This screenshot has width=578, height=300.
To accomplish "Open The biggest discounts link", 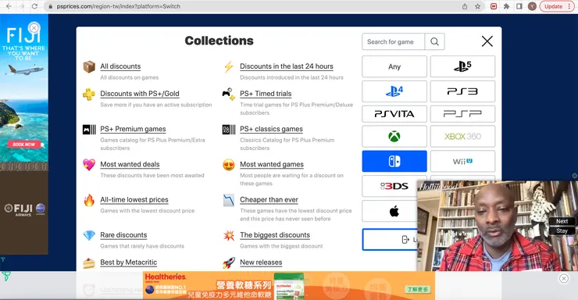I will coord(275,235).
